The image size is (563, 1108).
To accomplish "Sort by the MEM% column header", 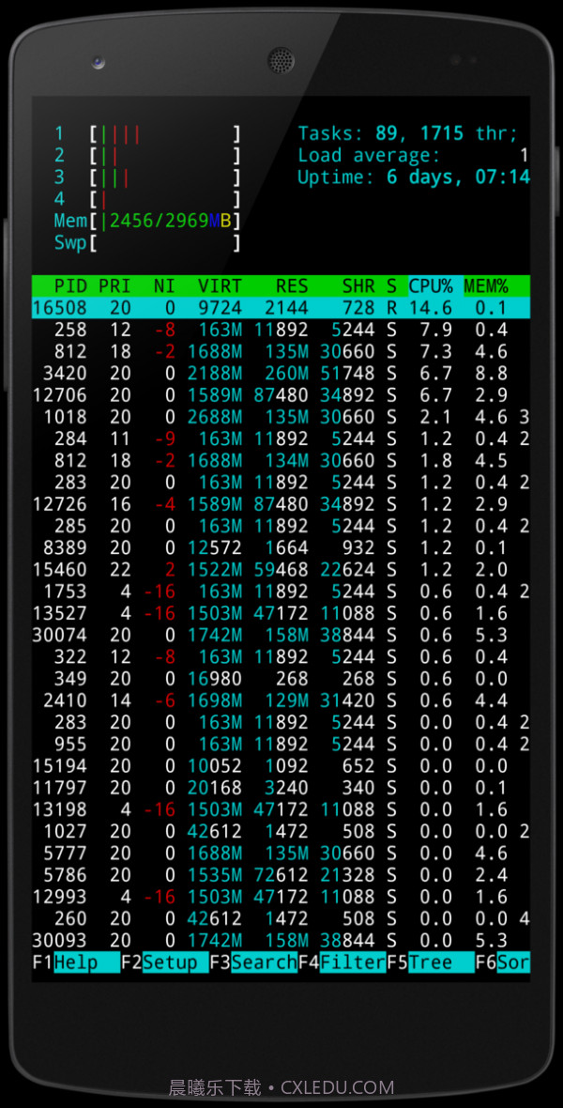I will click(485, 285).
